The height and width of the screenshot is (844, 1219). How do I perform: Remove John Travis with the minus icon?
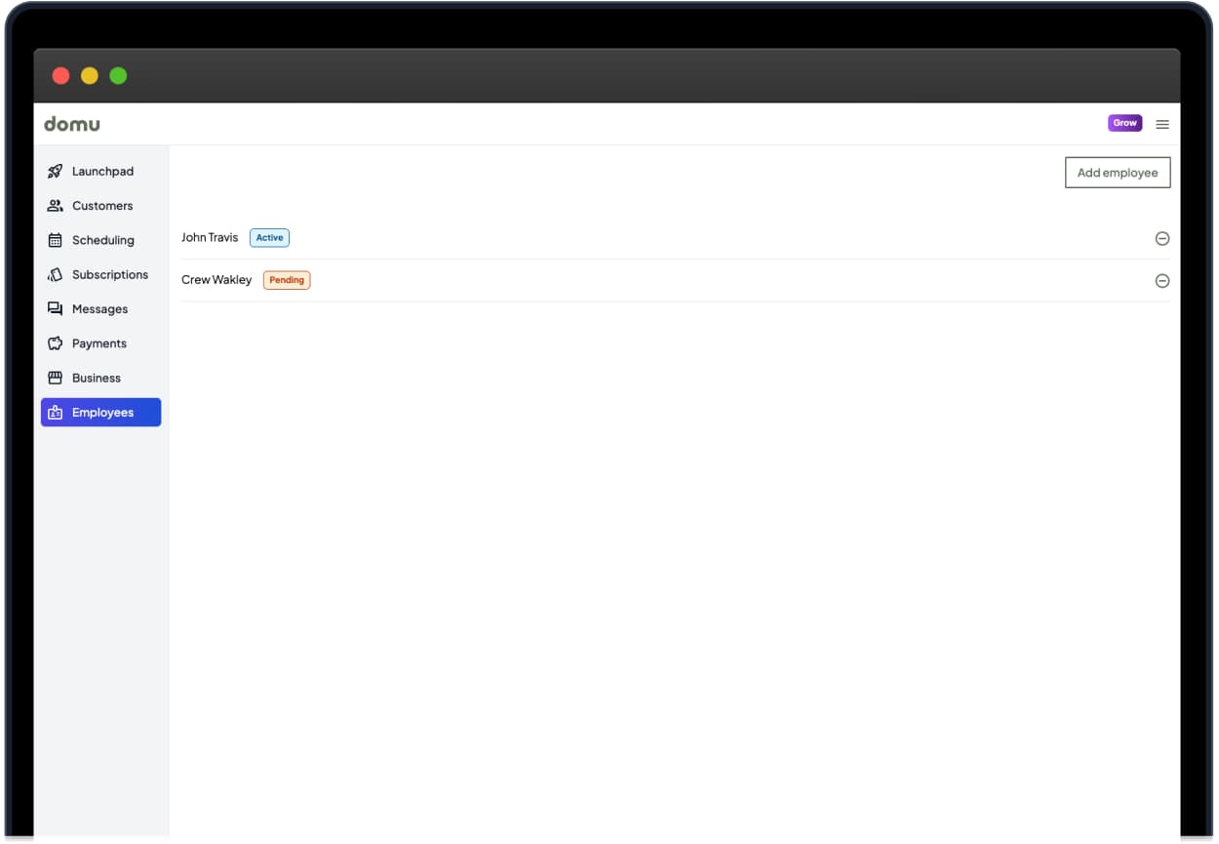pos(1161,237)
